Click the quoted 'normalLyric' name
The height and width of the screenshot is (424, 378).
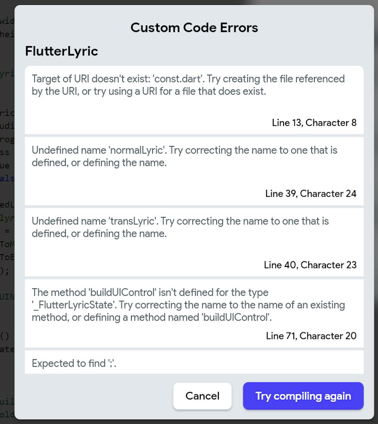tap(137, 150)
